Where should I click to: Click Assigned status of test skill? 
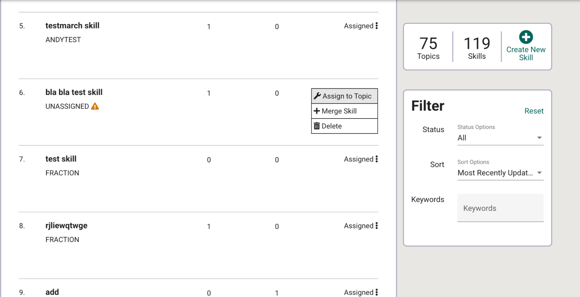(359, 159)
